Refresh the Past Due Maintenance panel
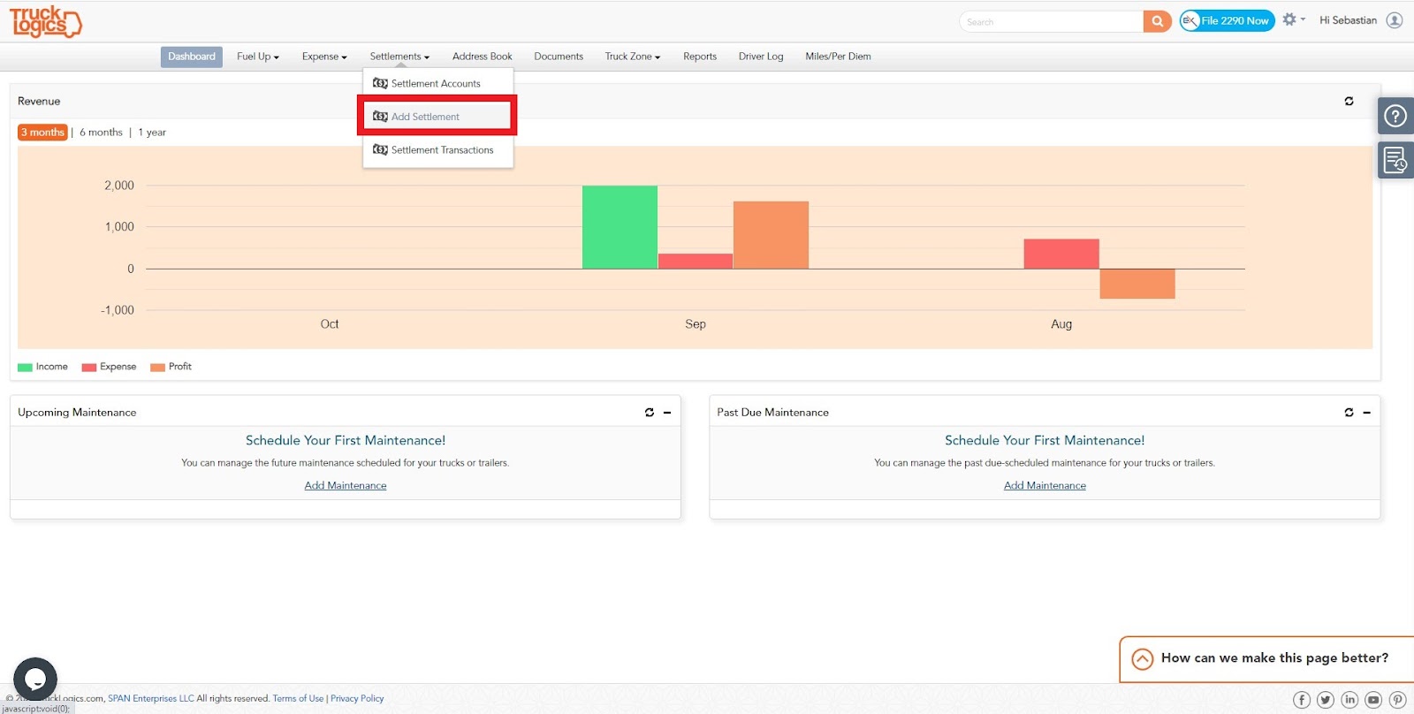Image resolution: width=1414 pixels, height=714 pixels. (x=1349, y=413)
